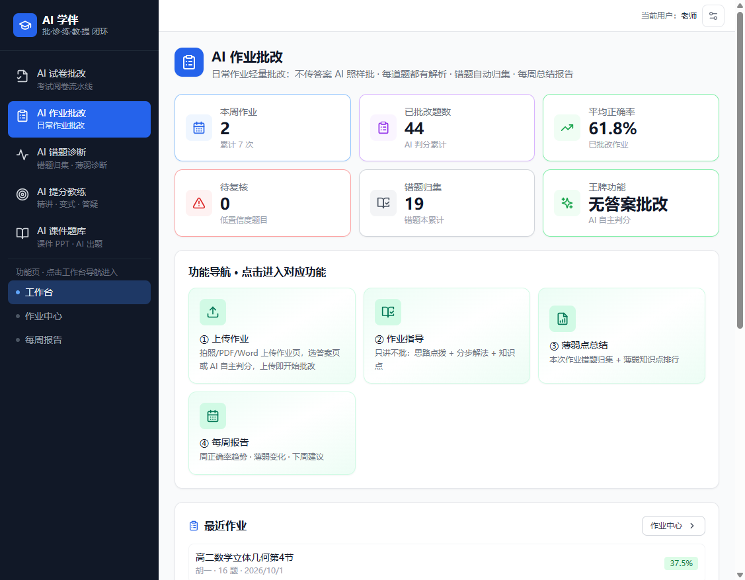Go to AI 错题诊断 module
The image size is (745, 580).
click(x=79, y=158)
